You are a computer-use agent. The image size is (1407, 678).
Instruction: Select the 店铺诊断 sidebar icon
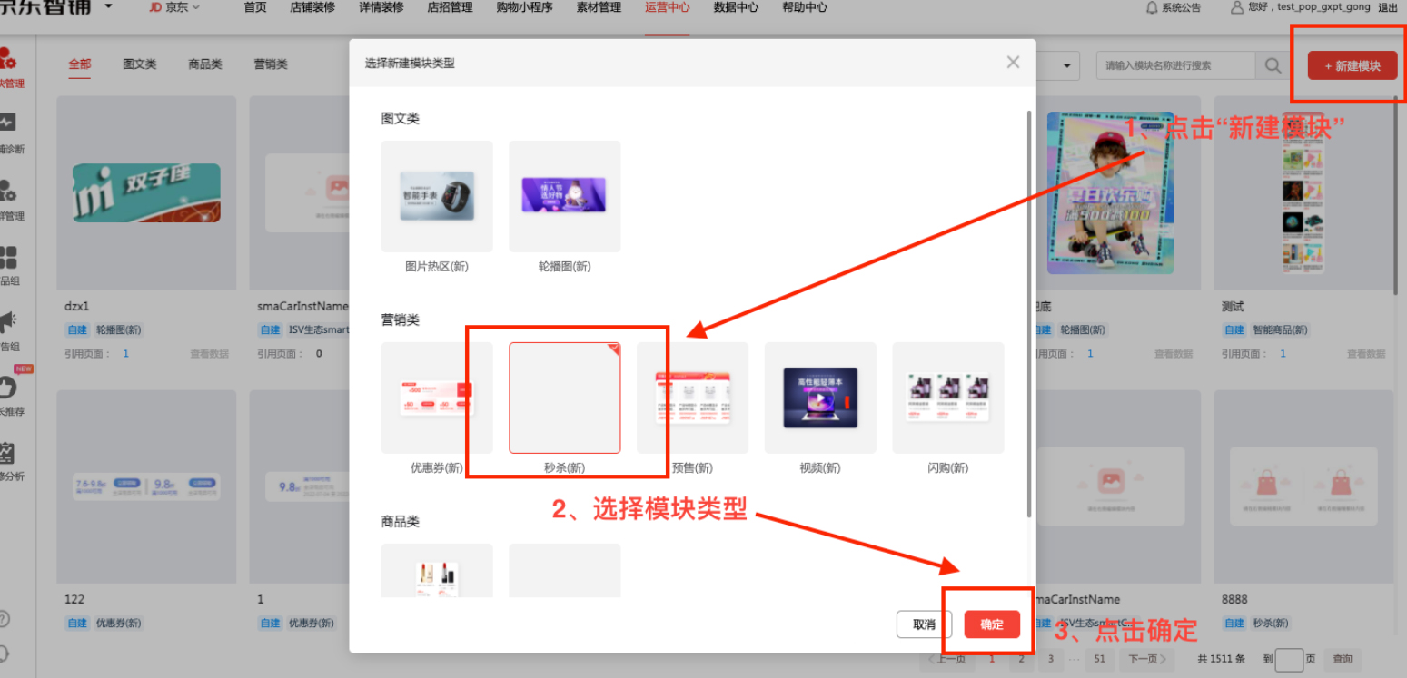[x=13, y=132]
